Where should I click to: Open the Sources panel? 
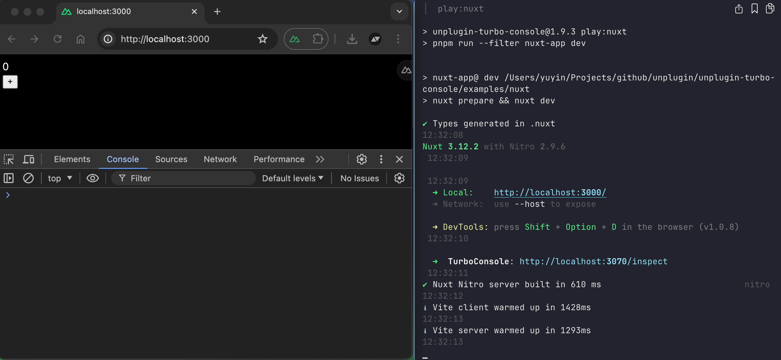171,159
